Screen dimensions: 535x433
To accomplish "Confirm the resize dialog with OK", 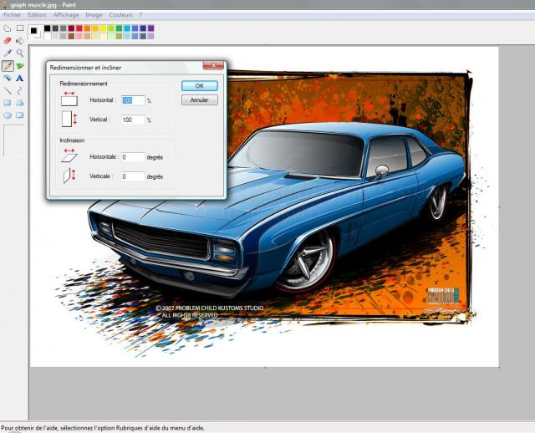I will point(200,85).
